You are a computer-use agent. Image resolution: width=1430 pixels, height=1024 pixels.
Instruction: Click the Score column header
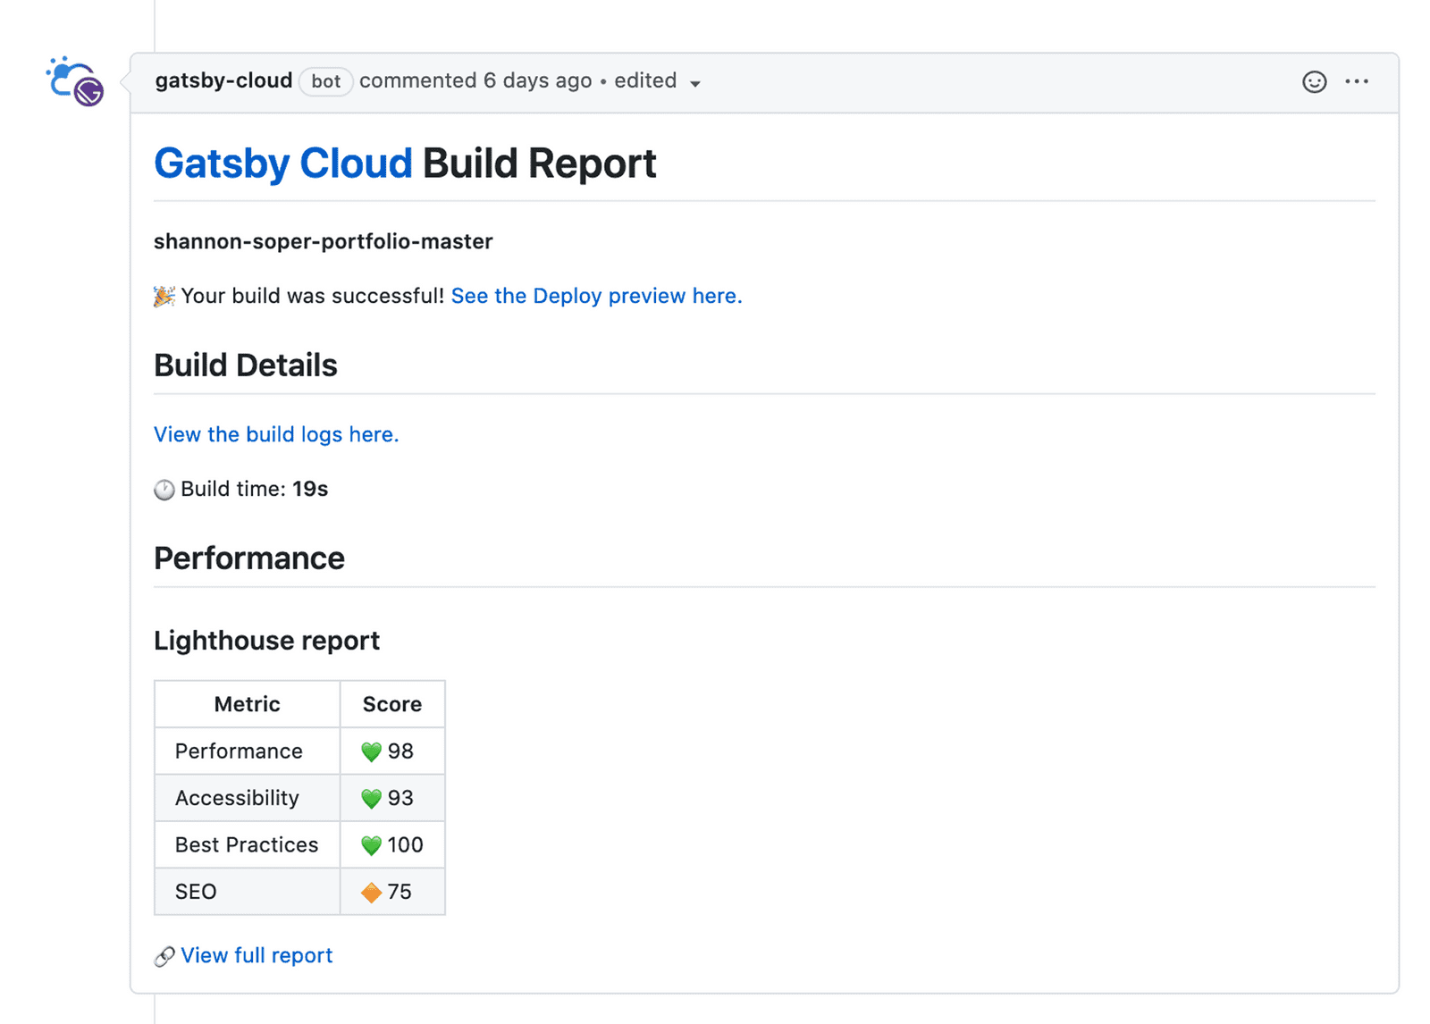(x=392, y=704)
